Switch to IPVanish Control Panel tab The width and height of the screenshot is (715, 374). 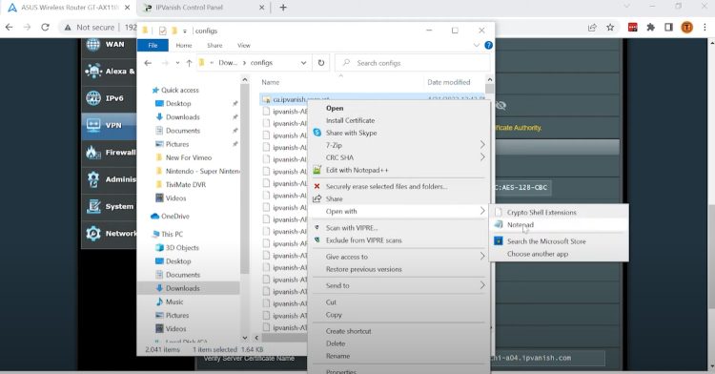(204, 8)
